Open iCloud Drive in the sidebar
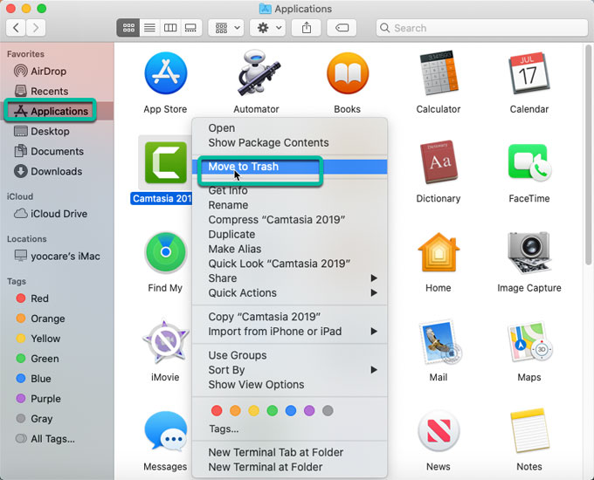The image size is (594, 480). 57,214
